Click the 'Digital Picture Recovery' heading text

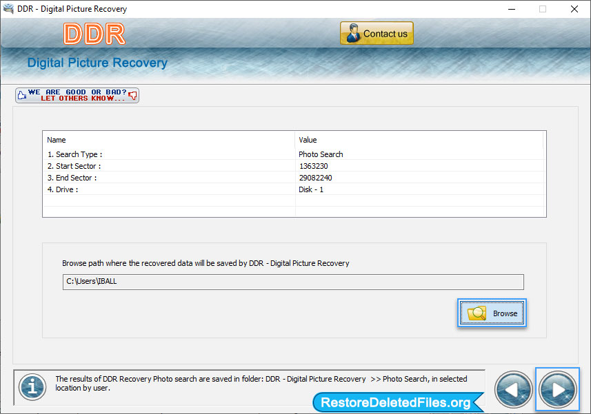pos(97,63)
